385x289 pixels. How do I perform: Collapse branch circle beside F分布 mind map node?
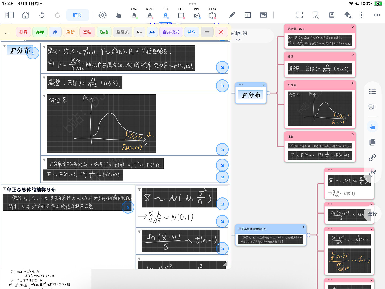click(x=268, y=93)
